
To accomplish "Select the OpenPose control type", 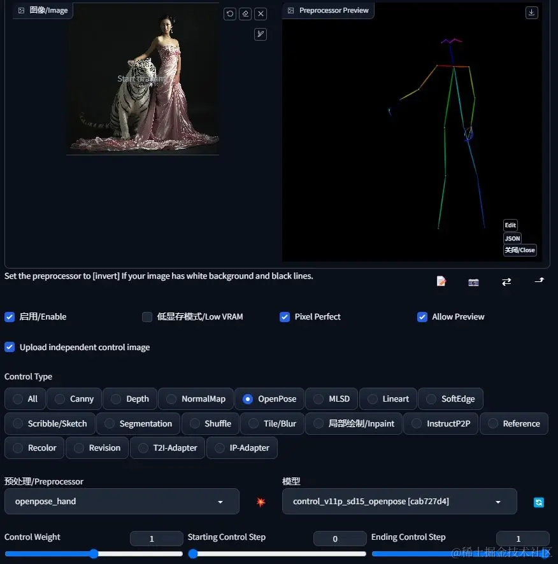I will [x=269, y=399].
